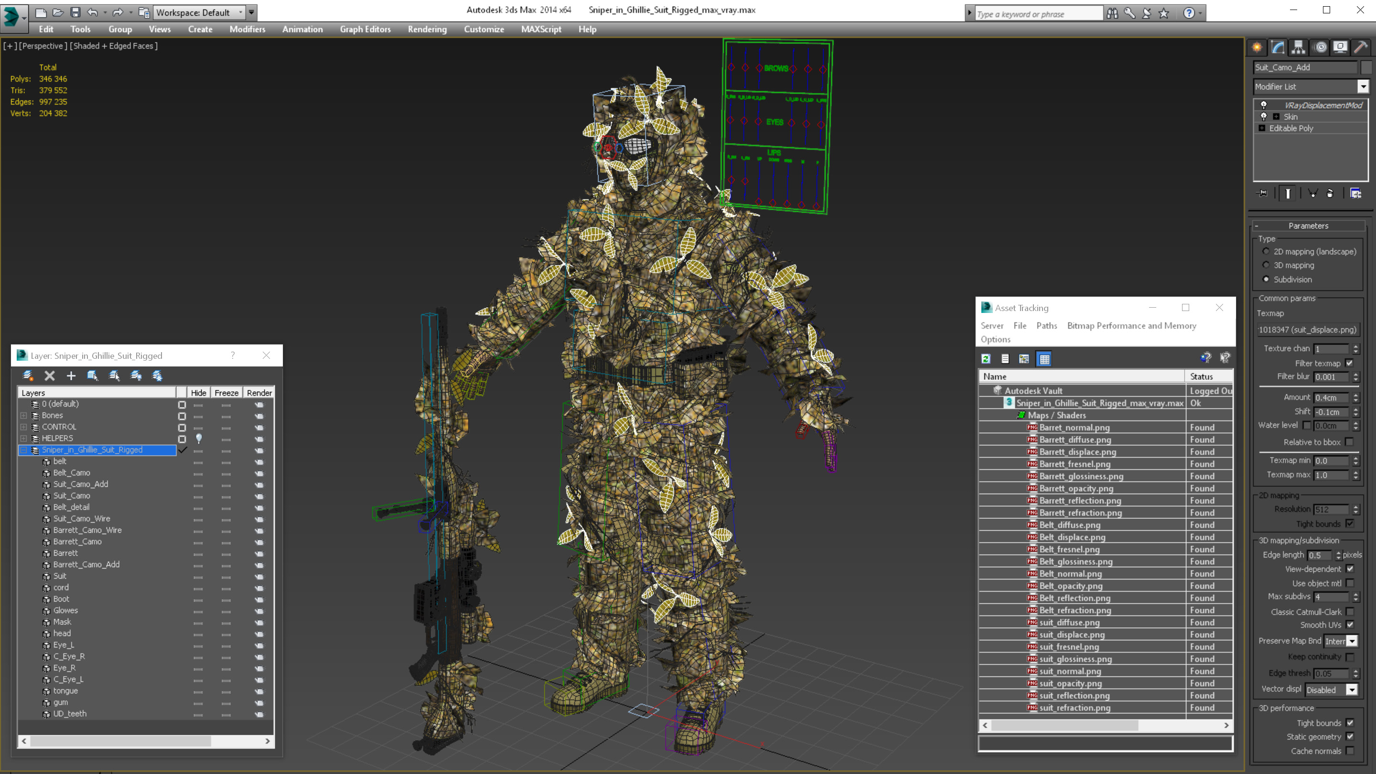
Task: Click Remove Modifier trash icon
Action: pos(1330,193)
